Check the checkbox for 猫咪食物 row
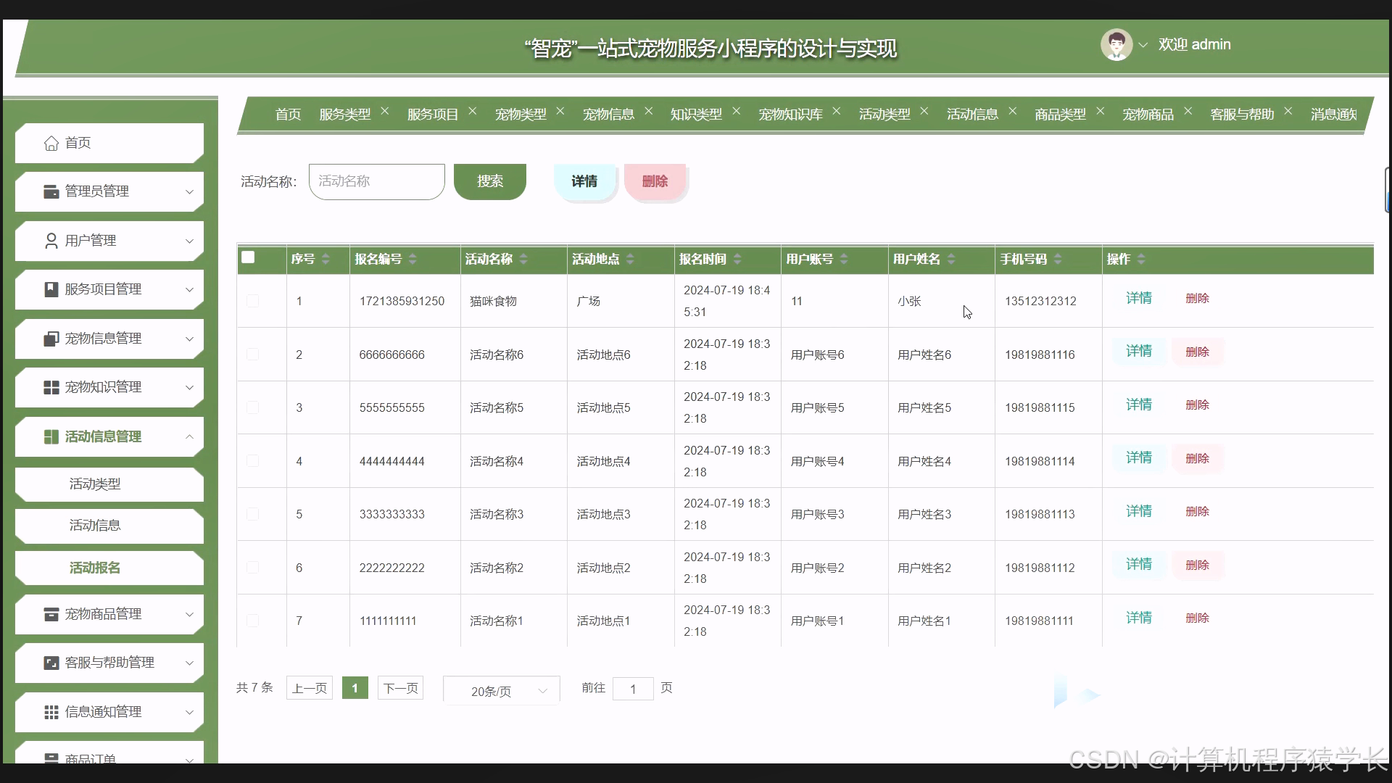This screenshot has height=783, width=1392. (x=252, y=301)
